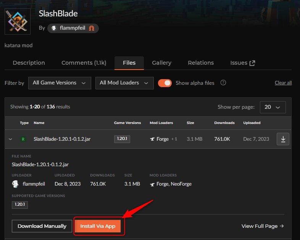Switch to the Relations tab

click(x=201, y=63)
